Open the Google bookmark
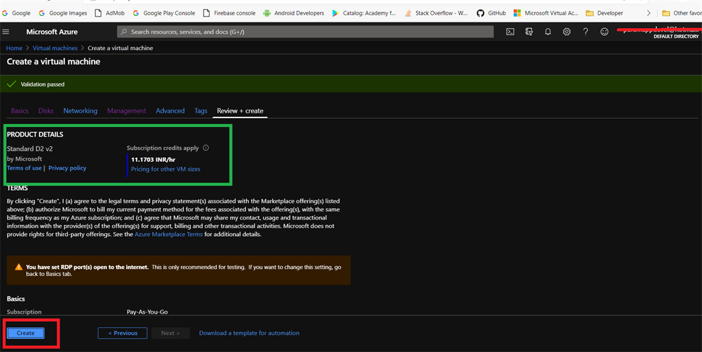The image size is (702, 352). pos(16,13)
